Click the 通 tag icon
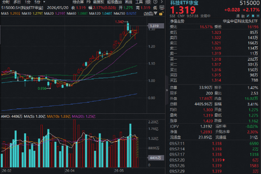261x174 pixels. tap(238, 16)
